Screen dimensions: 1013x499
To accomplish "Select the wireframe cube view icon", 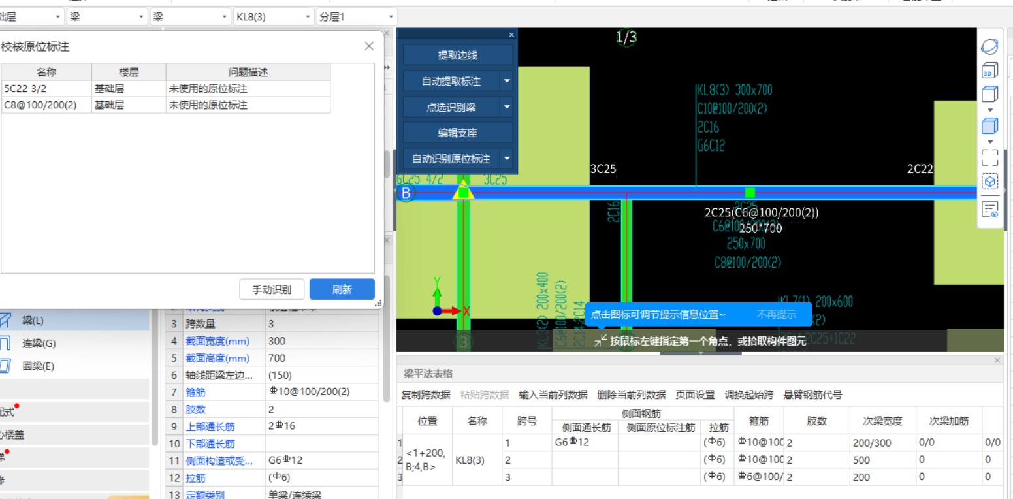I will (990, 94).
